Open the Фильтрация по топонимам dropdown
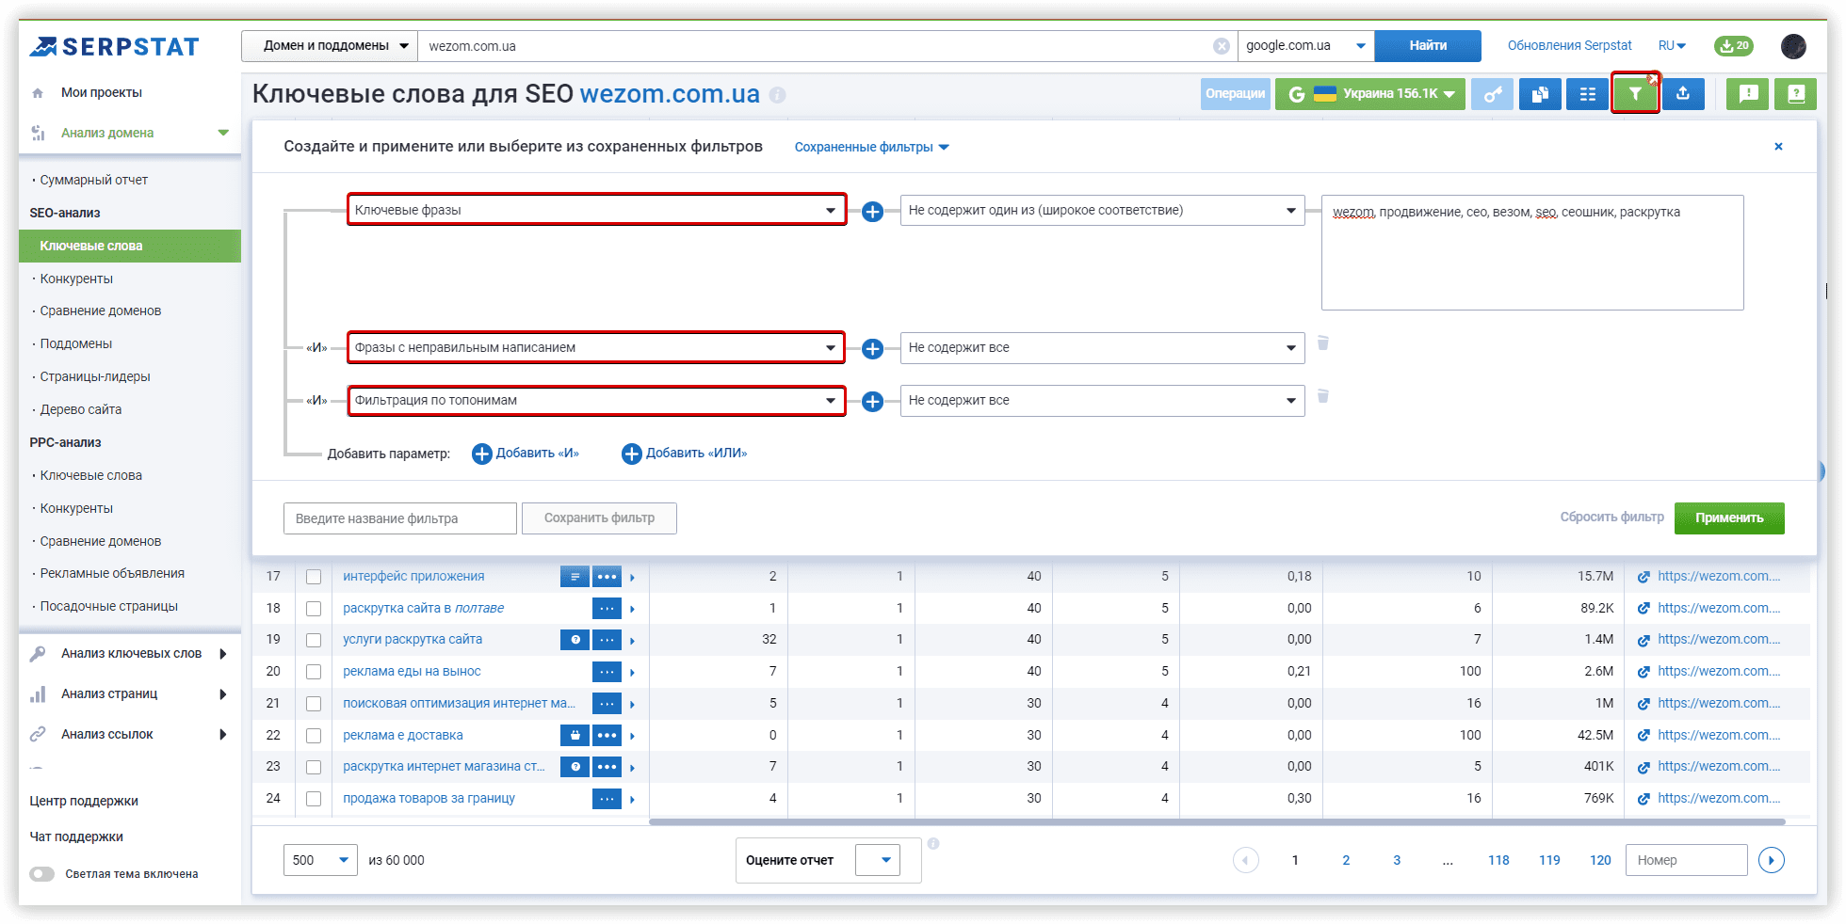The width and height of the screenshot is (1846, 924). [x=596, y=401]
